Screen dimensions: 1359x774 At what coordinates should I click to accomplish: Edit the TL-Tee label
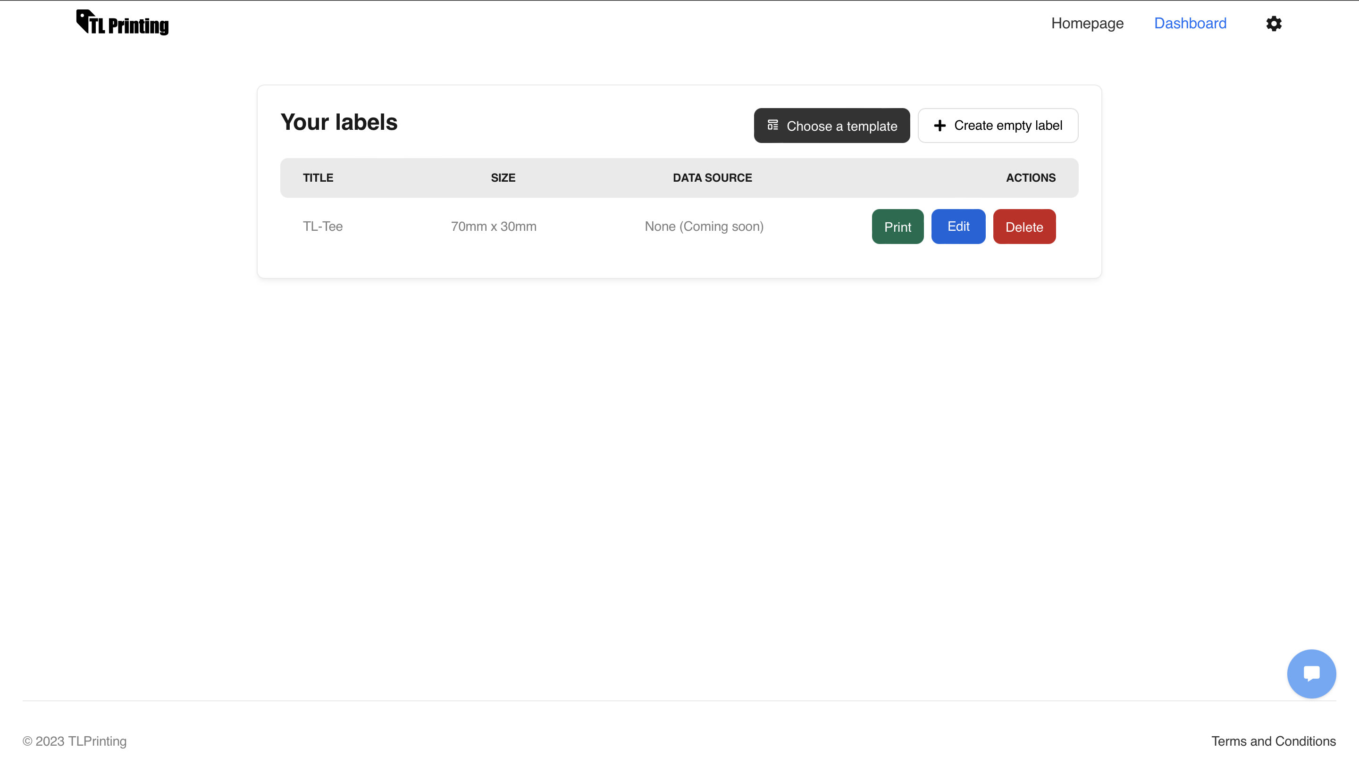pos(958,227)
